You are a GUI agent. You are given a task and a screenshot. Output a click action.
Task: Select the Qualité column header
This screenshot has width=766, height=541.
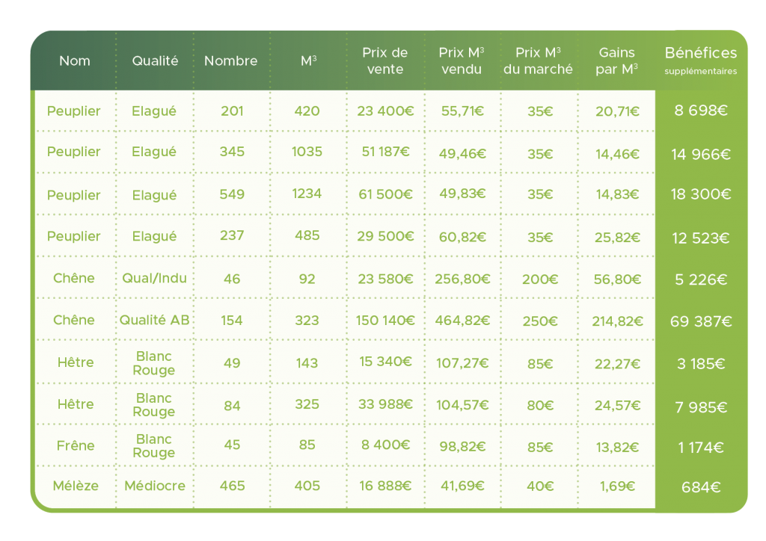pos(155,61)
